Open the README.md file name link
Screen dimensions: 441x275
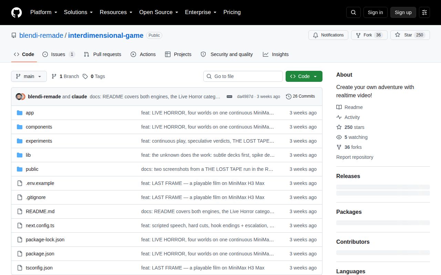click(40, 211)
